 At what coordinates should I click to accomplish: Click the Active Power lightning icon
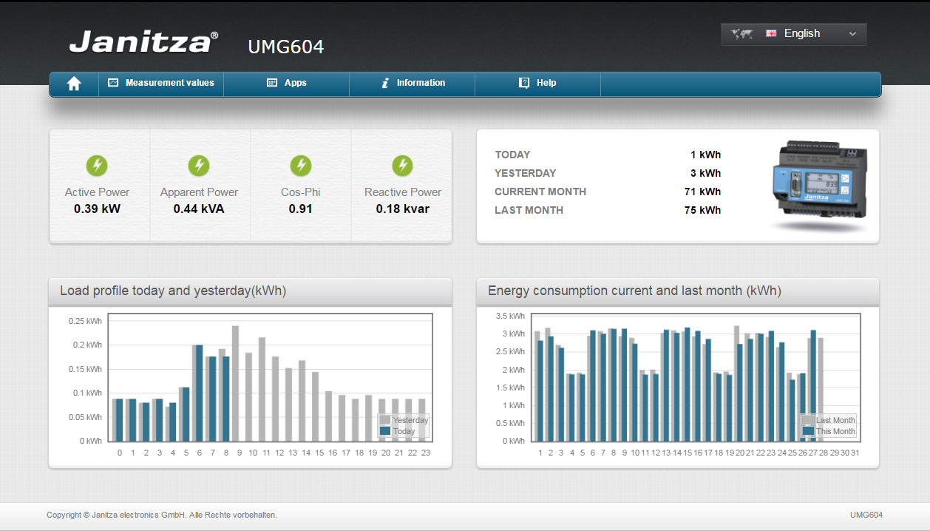pyautogui.click(x=97, y=166)
